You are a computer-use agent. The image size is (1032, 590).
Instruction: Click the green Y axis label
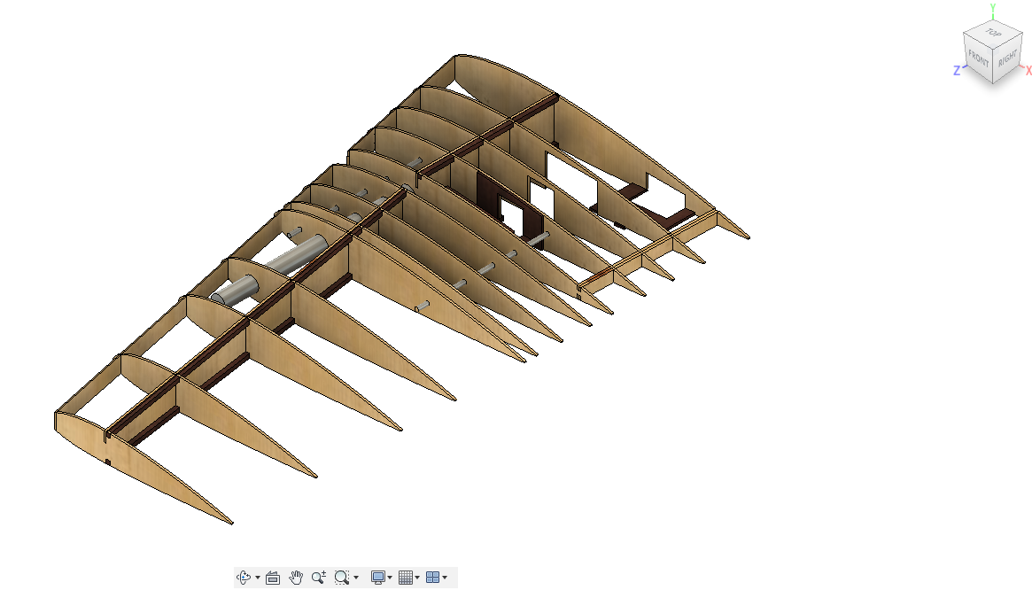pyautogui.click(x=993, y=8)
